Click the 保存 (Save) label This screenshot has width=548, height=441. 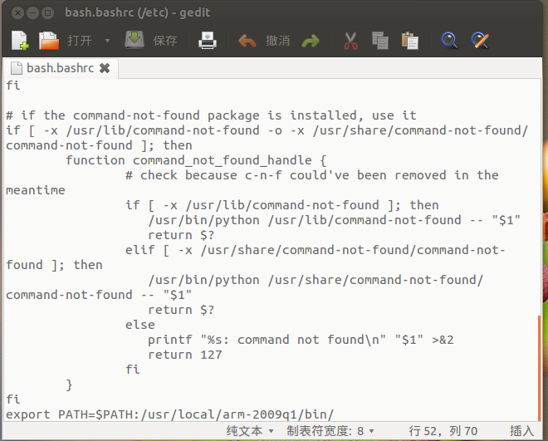click(x=165, y=41)
